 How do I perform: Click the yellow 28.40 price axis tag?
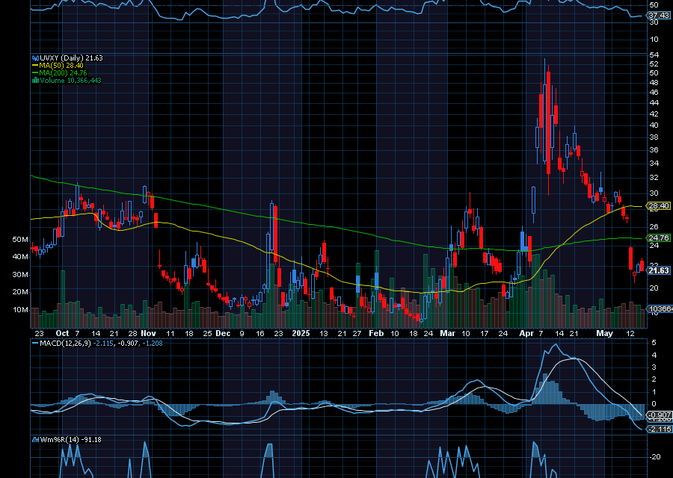[658, 206]
